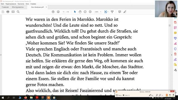Open the Справка menu
The height and width of the screenshot is (100, 178).
tap(33, 4)
